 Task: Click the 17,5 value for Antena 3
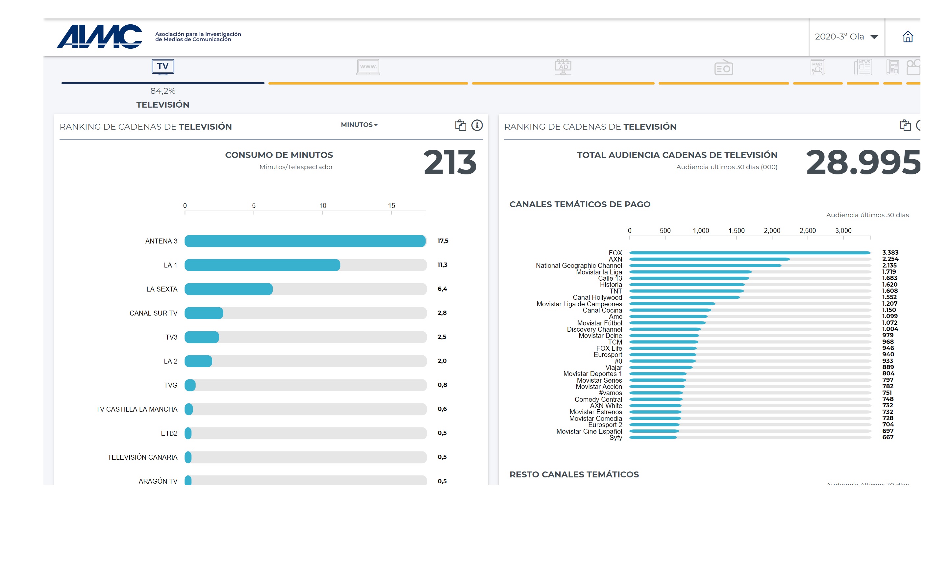pos(442,241)
